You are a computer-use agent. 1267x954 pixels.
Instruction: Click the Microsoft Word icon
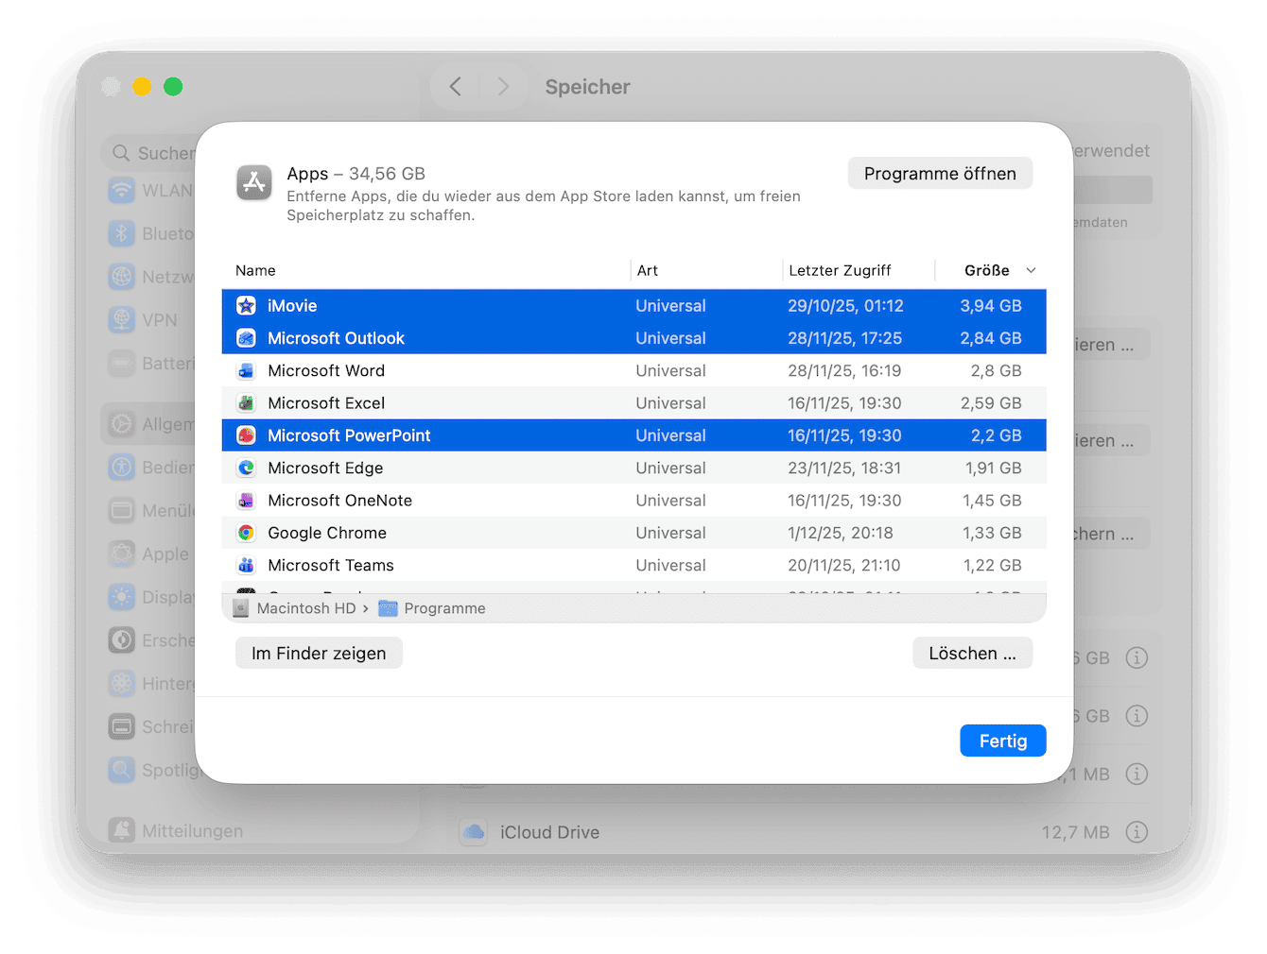(246, 371)
